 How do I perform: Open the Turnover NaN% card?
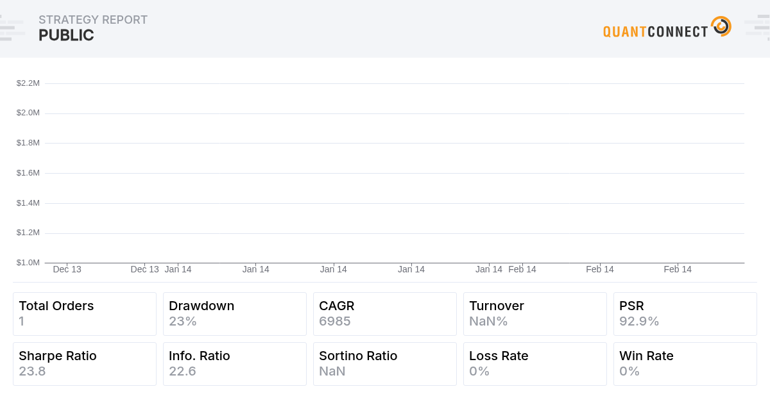click(x=535, y=314)
